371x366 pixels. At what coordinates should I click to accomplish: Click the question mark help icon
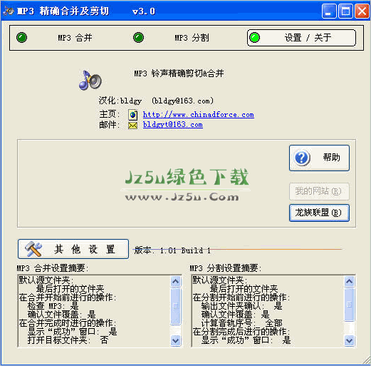click(x=302, y=158)
